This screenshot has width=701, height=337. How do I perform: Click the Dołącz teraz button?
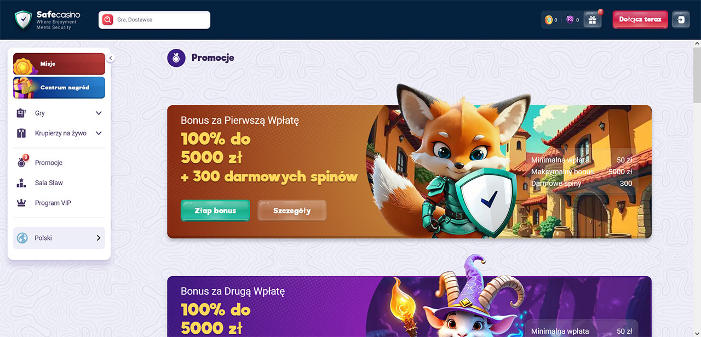click(x=640, y=19)
